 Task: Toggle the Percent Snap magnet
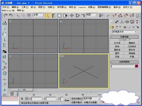(126, 15)
